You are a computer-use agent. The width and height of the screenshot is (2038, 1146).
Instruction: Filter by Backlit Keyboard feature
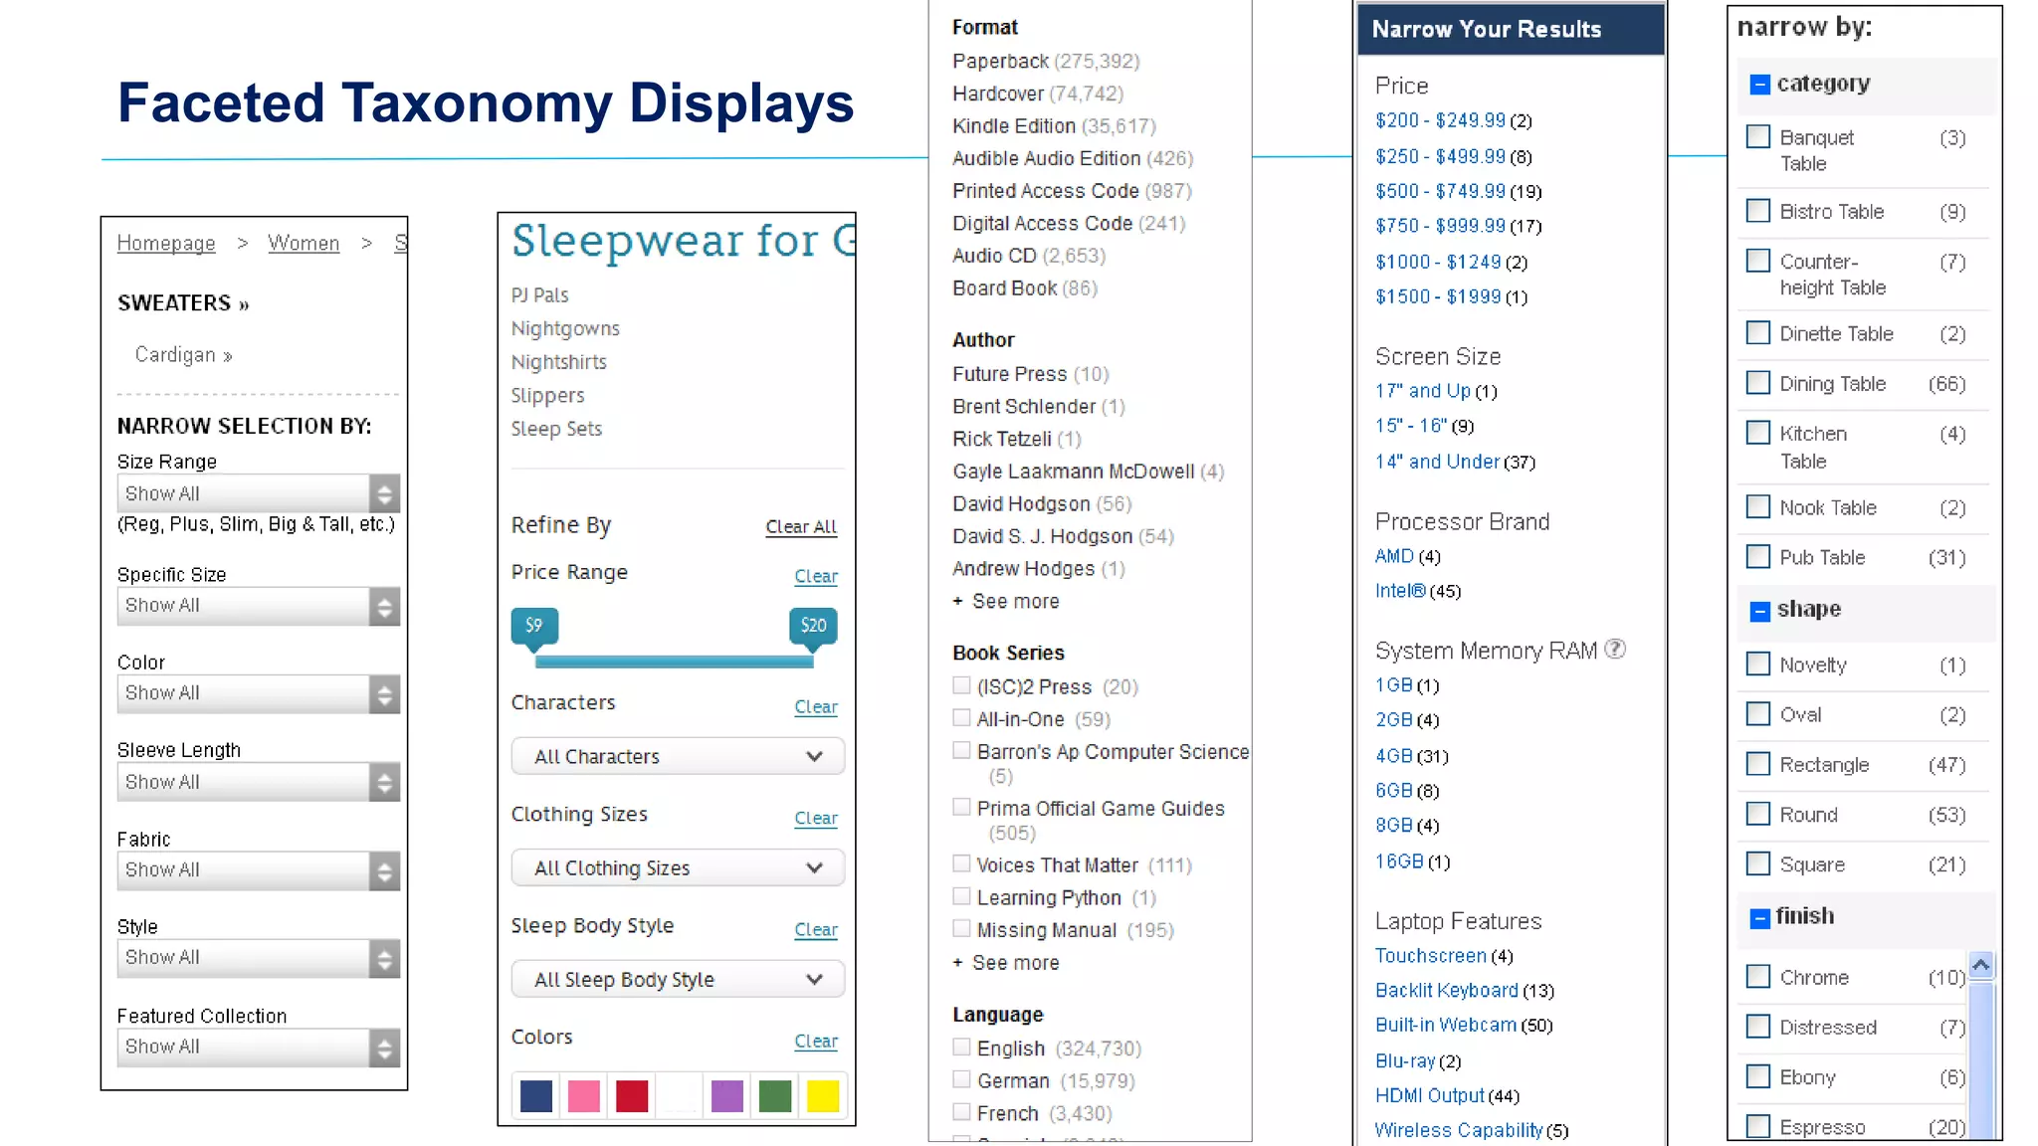[x=1447, y=990]
